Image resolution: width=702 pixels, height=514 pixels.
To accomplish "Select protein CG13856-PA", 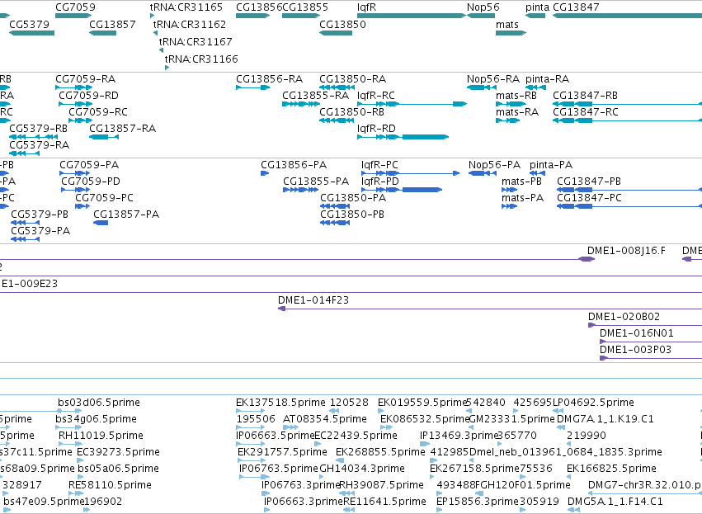I will coord(265,173).
